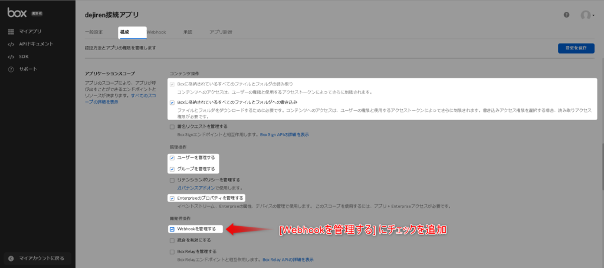Screen dimensions: 604x268
Task: Toggle Webhookを管理する checkbox
Action: 172,229
